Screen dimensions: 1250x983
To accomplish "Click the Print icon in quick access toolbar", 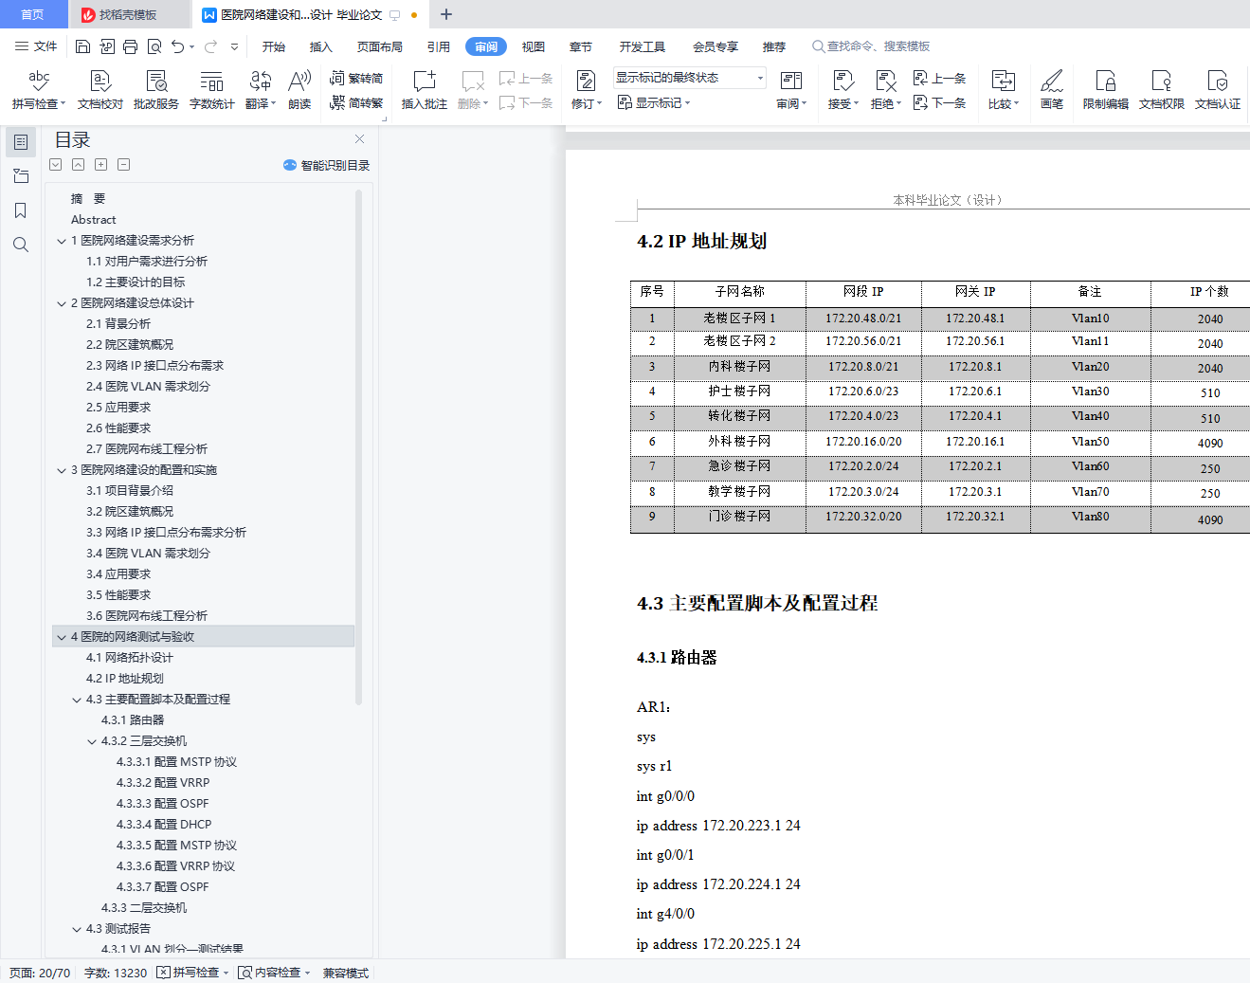I will point(131,46).
